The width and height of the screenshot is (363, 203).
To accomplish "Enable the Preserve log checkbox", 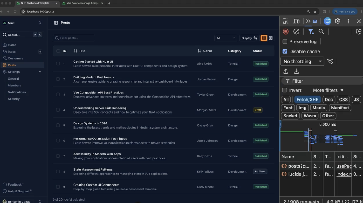I will pyautogui.click(x=285, y=41).
